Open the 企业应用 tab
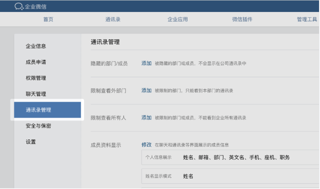The height and width of the screenshot is (189, 320). pyautogui.click(x=178, y=19)
